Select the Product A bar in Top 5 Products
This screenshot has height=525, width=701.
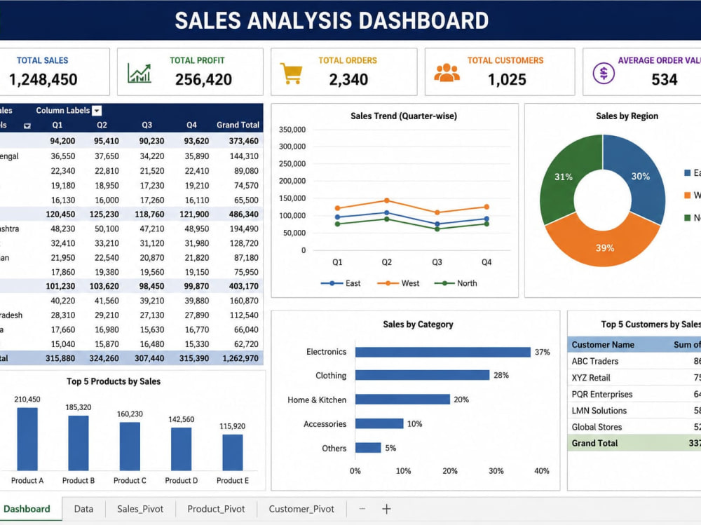click(27, 439)
